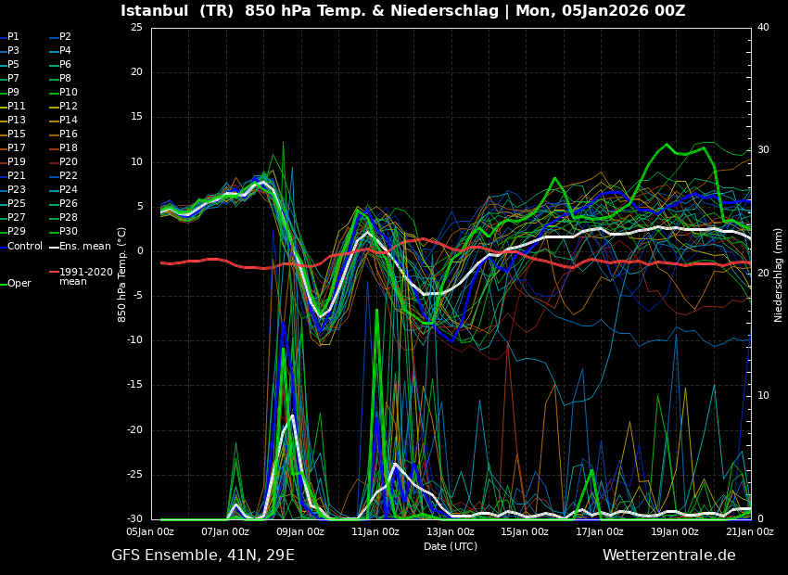
Task: Click temperature axis value -5
Action: 138,296
